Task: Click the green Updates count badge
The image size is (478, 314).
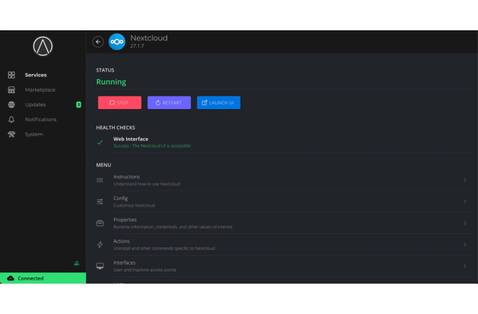Action: 79,104
